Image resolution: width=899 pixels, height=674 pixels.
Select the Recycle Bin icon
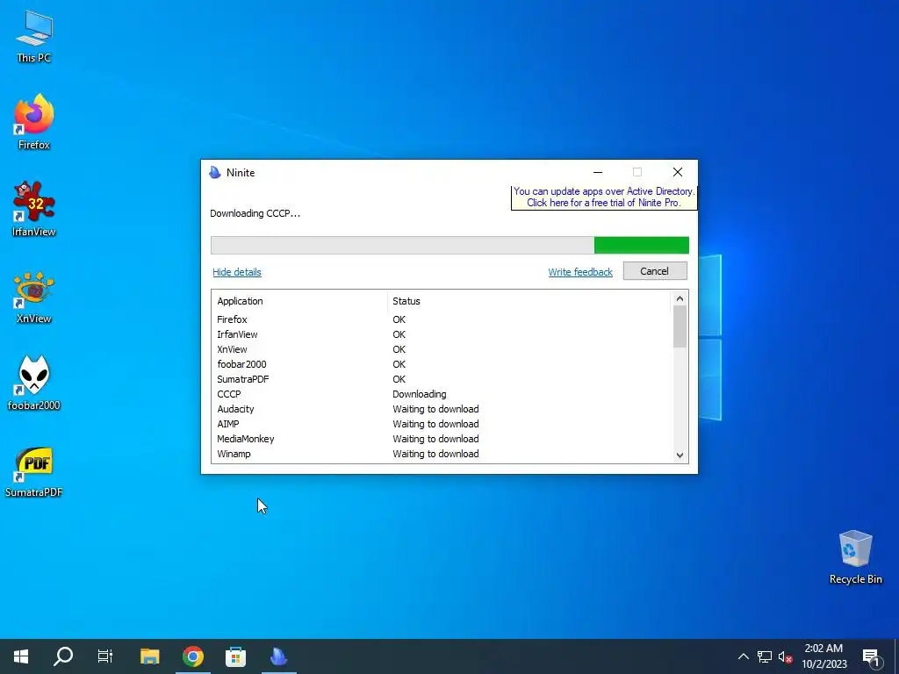[855, 557]
